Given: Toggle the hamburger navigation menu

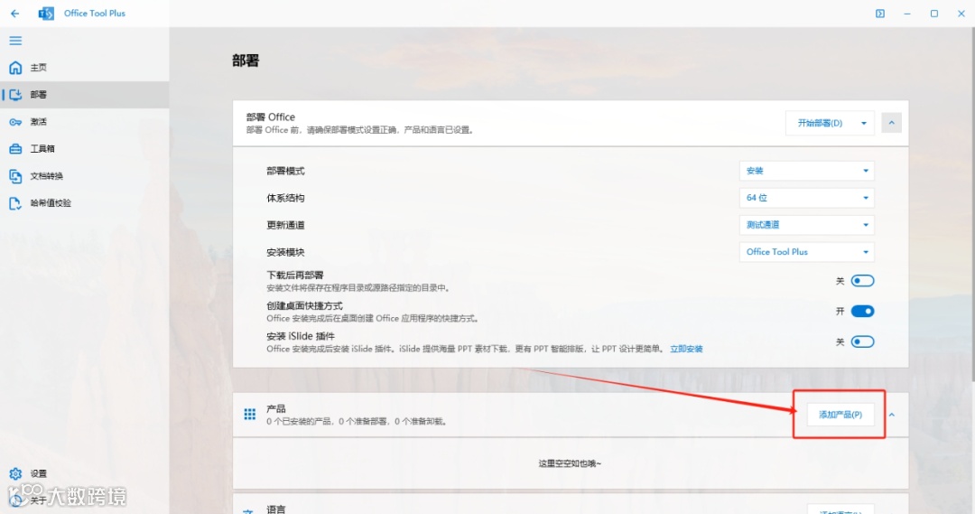Looking at the screenshot, I should (15, 41).
